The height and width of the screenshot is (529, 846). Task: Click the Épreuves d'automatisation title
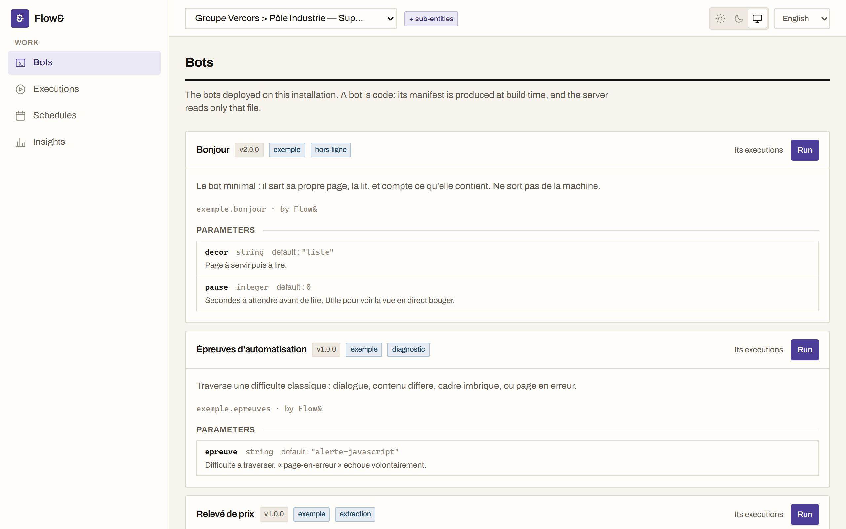pos(251,349)
